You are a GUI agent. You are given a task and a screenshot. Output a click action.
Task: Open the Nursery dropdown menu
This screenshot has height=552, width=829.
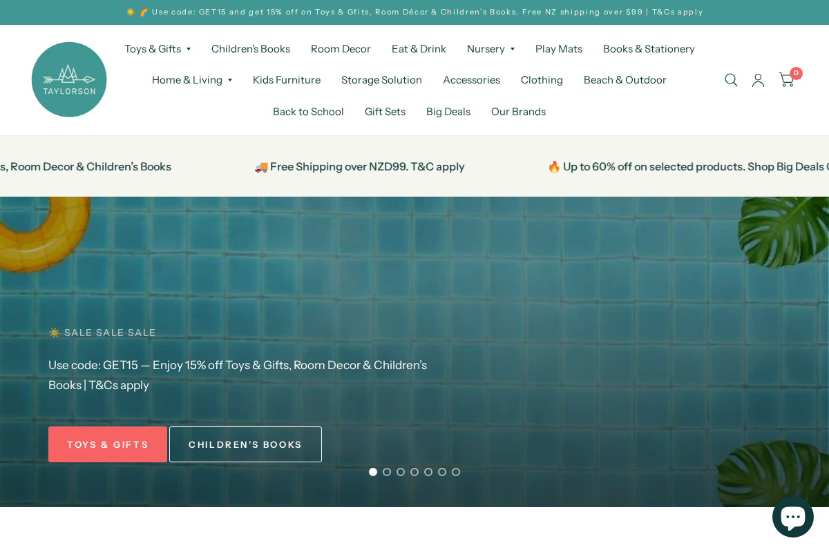(490, 48)
